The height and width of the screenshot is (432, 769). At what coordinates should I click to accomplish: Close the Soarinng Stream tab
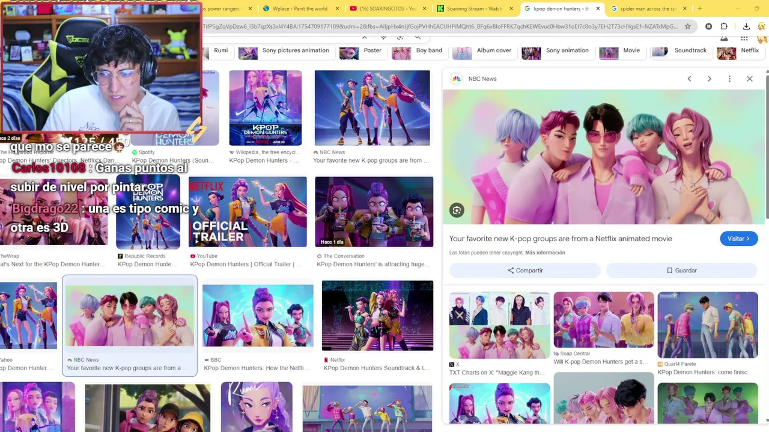[x=511, y=8]
